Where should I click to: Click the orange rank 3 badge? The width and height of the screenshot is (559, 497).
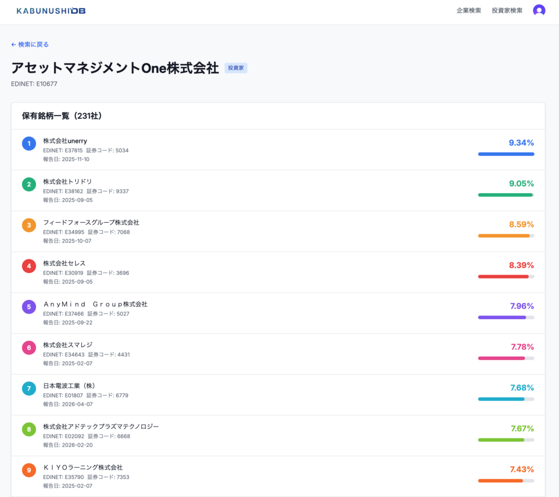click(x=29, y=225)
